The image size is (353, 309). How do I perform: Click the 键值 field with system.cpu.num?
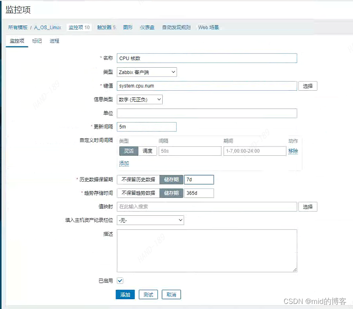(x=207, y=86)
